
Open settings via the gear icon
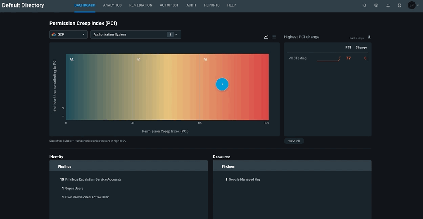click(x=376, y=5)
